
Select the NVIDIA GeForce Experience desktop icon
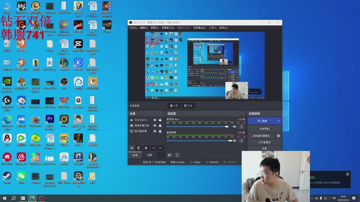pyautogui.click(x=7, y=85)
